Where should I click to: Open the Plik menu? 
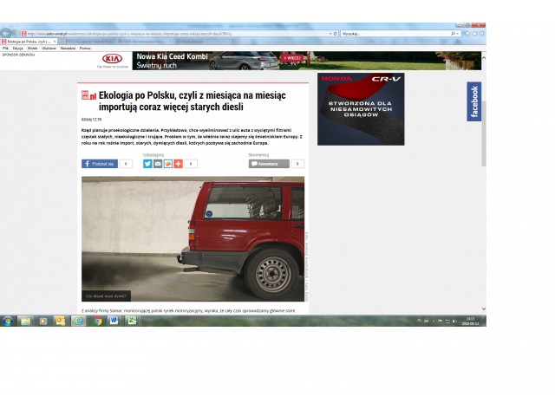click(5, 48)
